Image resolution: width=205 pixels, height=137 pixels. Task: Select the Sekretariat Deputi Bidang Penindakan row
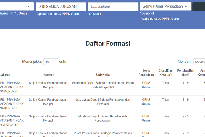(x=103, y=102)
